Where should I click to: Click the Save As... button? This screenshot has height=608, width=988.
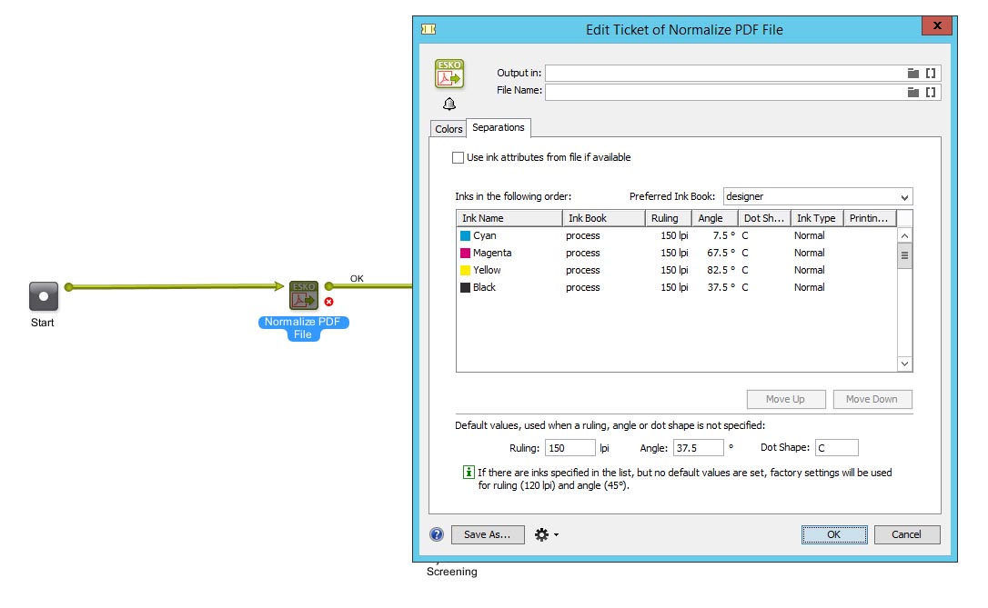[x=488, y=534]
